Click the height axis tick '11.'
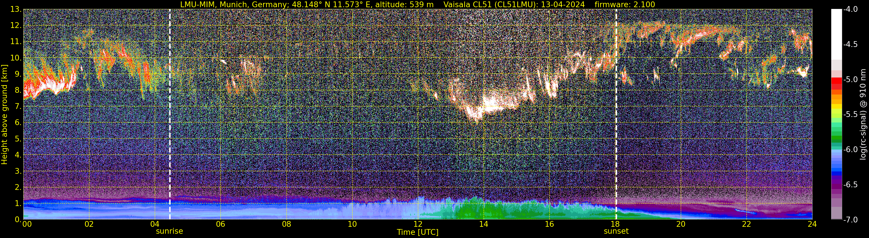 click(16, 42)
